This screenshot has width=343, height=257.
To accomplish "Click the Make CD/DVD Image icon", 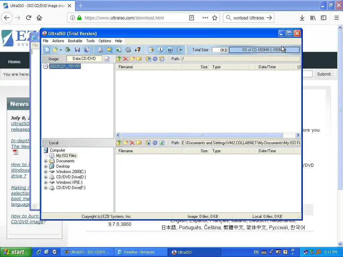I will pyautogui.click(x=100, y=50).
